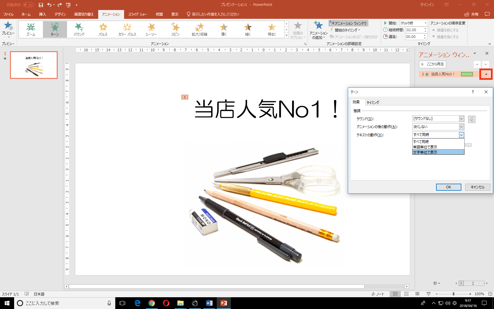Toggle the アニメーション ウィンドウ pane button
494x309 pixels.
point(348,23)
